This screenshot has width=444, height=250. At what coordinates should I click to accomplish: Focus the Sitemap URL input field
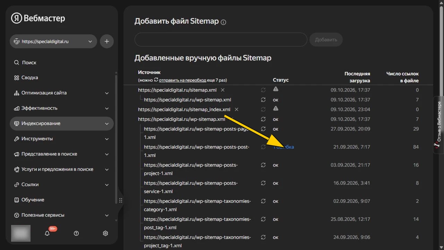coord(221,40)
